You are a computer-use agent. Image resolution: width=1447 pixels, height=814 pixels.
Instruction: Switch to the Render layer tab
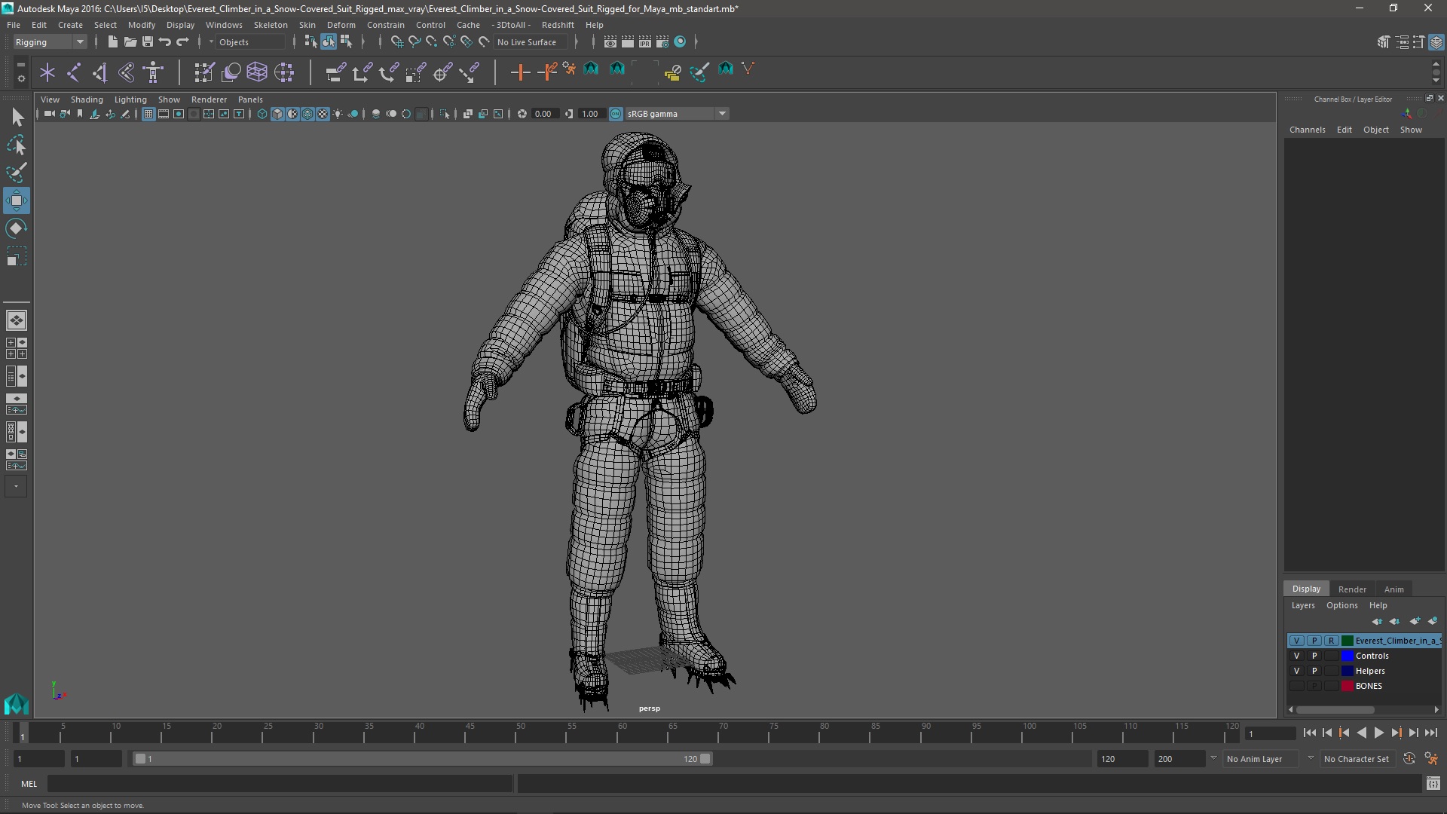coord(1352,589)
